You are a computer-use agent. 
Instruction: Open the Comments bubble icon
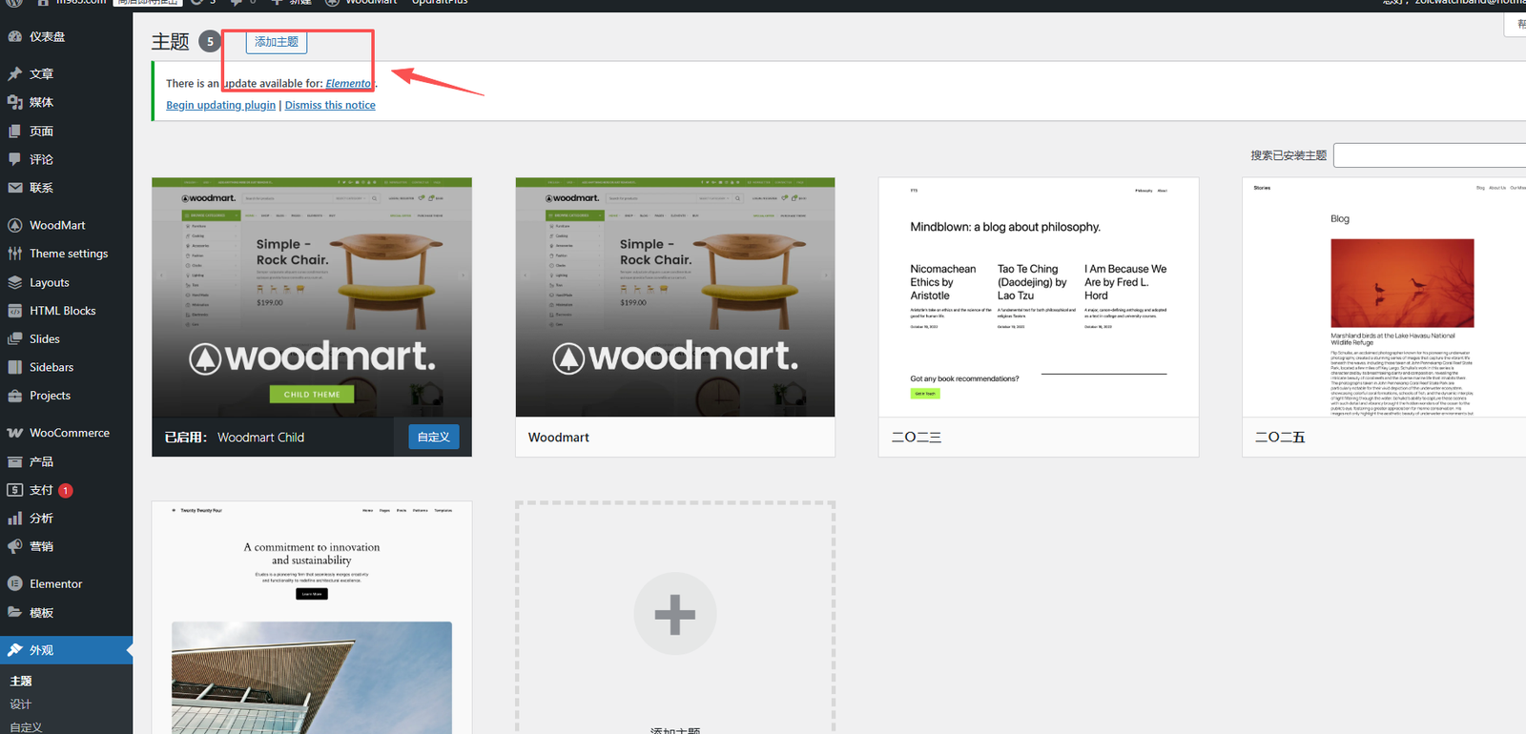click(15, 159)
